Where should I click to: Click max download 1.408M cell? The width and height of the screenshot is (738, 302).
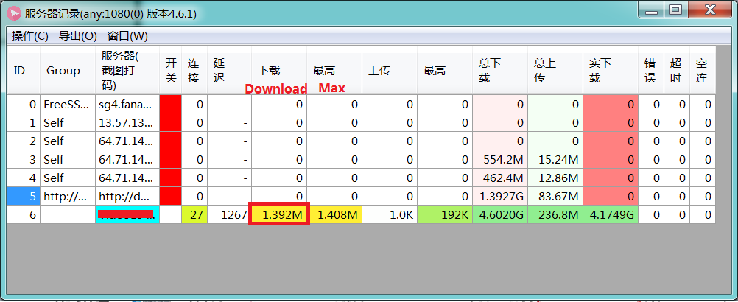[x=334, y=214]
